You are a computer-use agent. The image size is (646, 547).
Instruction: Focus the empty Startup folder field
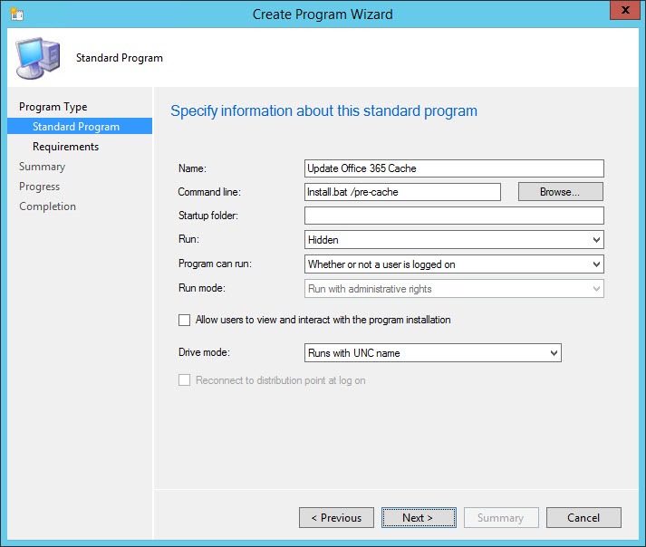[454, 216]
